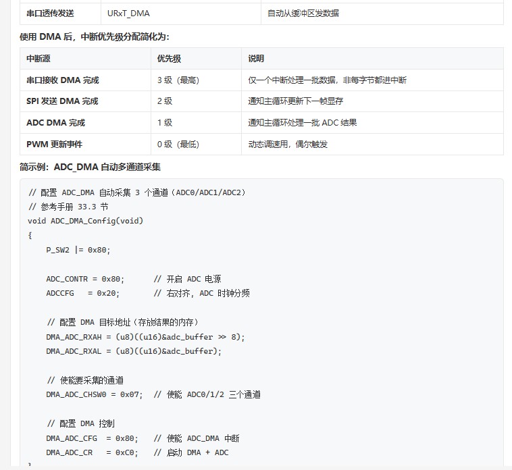This screenshot has width=512, height=470.
Task: Click the comment '使能 ADC_DMA 中断'
Action: [x=197, y=438]
